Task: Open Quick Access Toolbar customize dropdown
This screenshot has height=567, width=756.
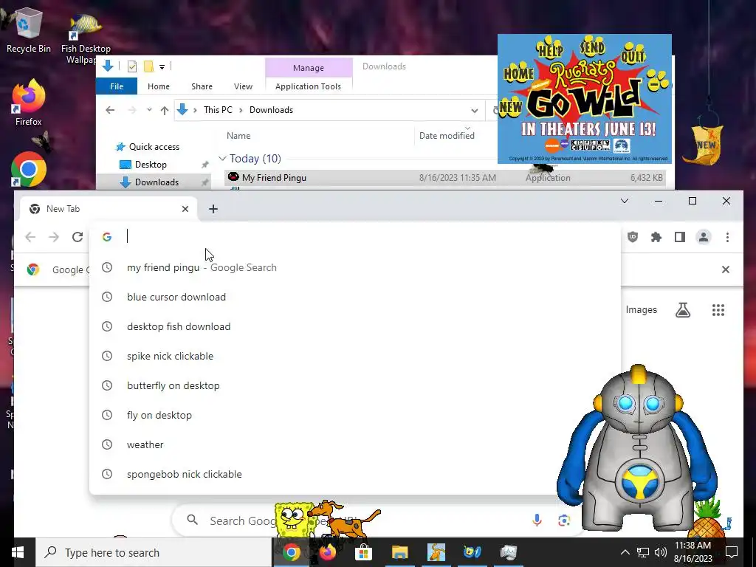Action: tap(162, 66)
